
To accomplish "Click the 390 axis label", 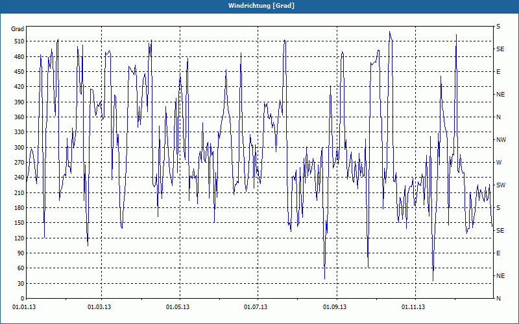I will 19,102.
